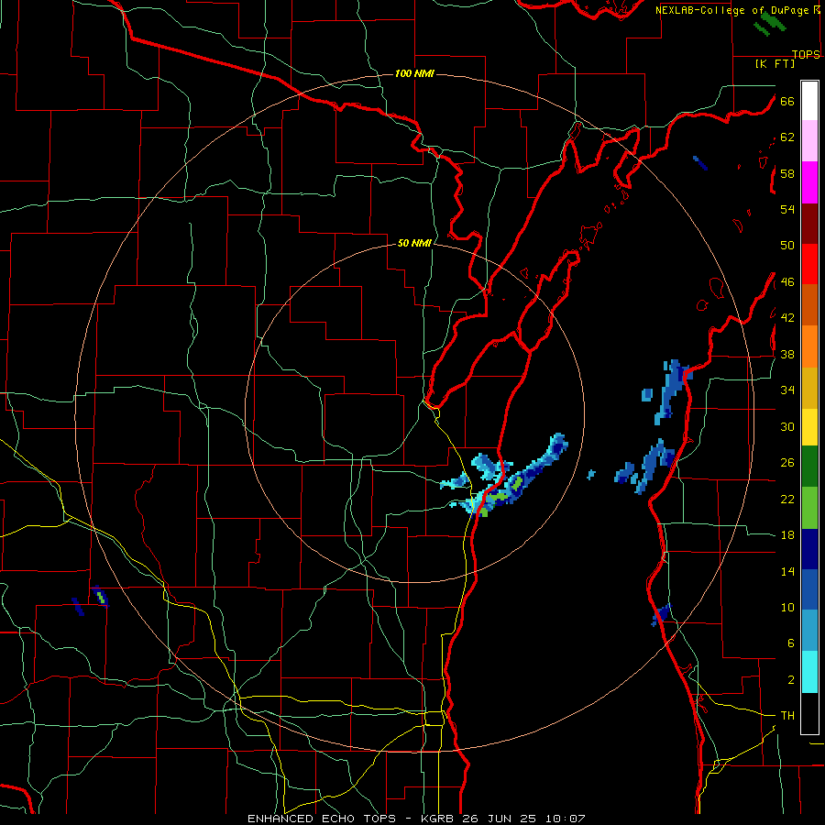Click the '50' legend value on the color scale

coord(787,246)
